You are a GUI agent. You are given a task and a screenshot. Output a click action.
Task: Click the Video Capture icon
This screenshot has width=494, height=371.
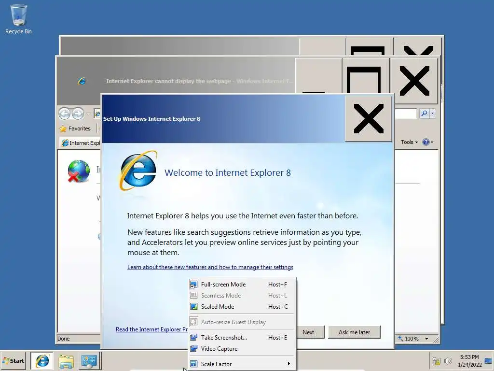pos(194,348)
